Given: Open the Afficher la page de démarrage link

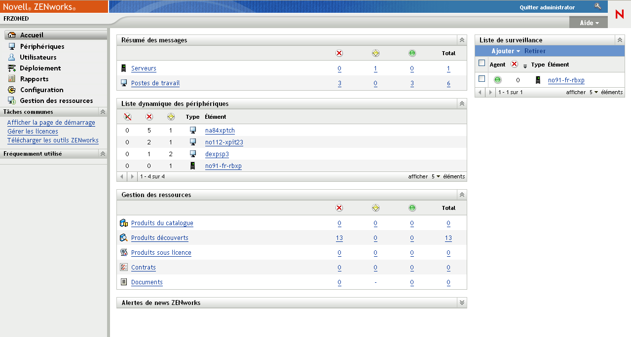Looking at the screenshot, I should (51, 123).
